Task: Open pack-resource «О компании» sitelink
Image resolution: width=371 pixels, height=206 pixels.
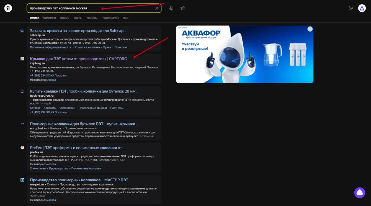Action: 67,108
